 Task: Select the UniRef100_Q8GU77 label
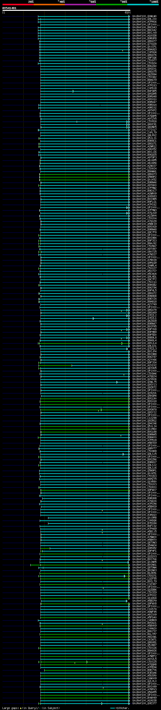pos(144,41)
